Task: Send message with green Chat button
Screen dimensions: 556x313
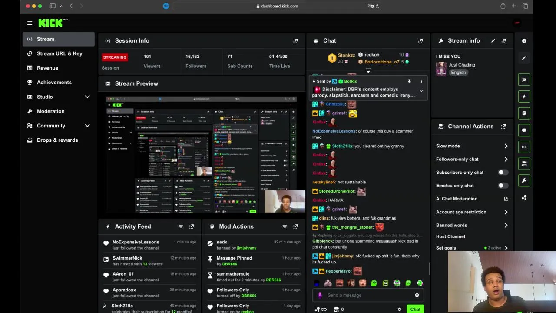Action: pyautogui.click(x=415, y=310)
